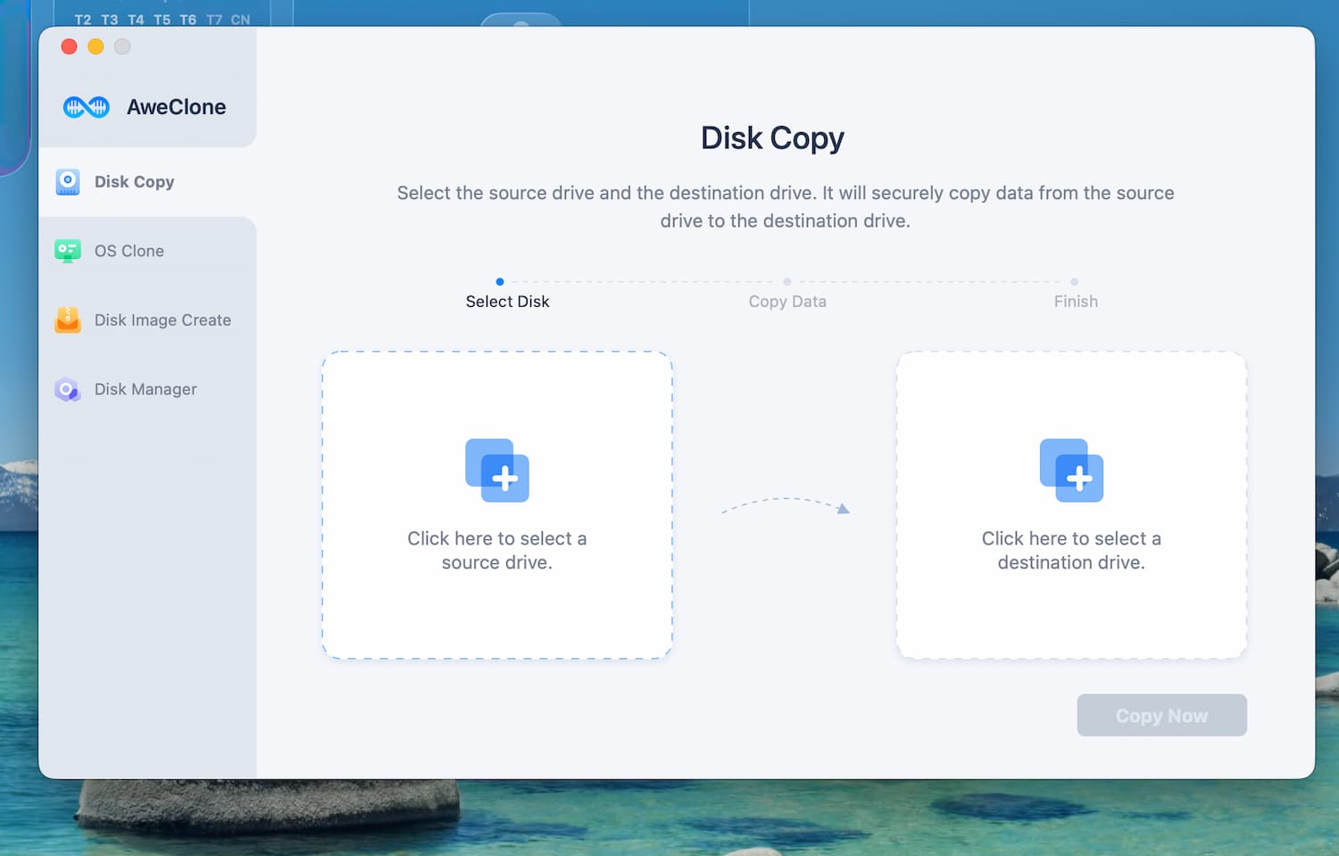Screen dimensions: 1339x856
Task: Minimize the window using yellow button
Action: 96,46
